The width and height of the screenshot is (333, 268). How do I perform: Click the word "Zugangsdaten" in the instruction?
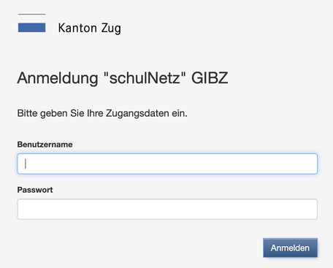[x=137, y=114]
